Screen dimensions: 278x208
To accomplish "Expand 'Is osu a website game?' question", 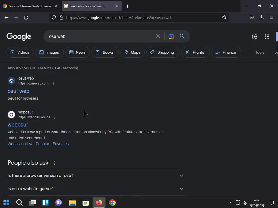I will click(x=96, y=189).
